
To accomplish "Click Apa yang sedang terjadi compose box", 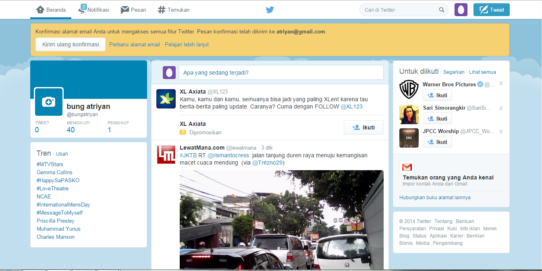I will (281, 73).
